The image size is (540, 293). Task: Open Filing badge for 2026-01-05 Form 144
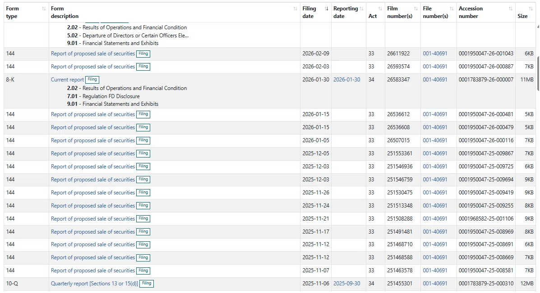tap(143, 140)
